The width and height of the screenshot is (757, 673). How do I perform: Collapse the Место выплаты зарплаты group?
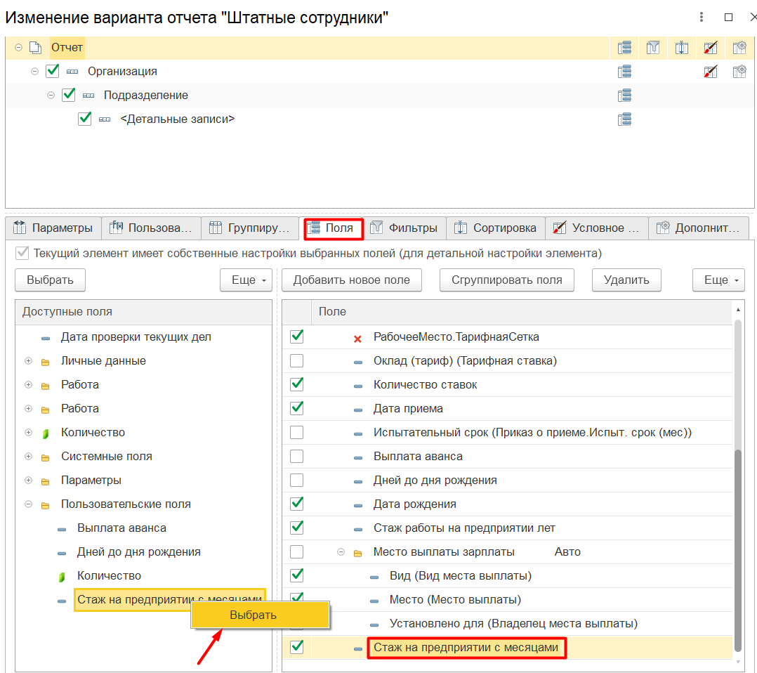pyautogui.click(x=341, y=551)
